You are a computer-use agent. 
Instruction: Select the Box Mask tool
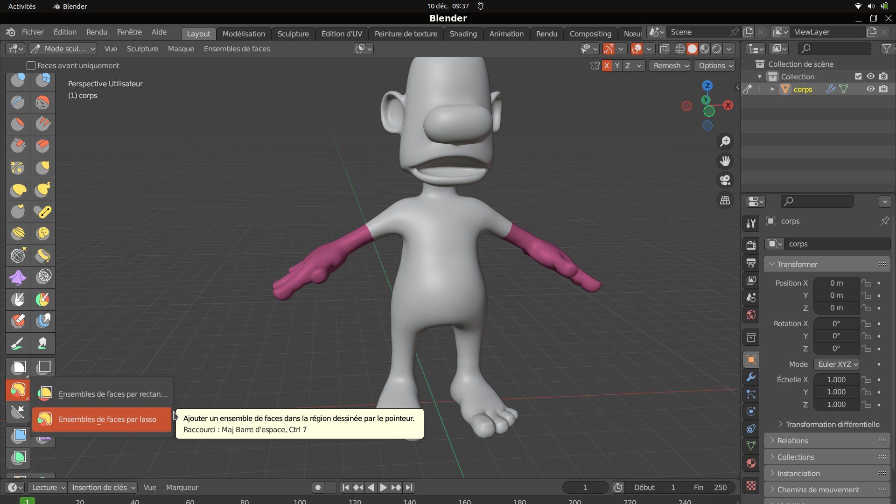point(18,368)
